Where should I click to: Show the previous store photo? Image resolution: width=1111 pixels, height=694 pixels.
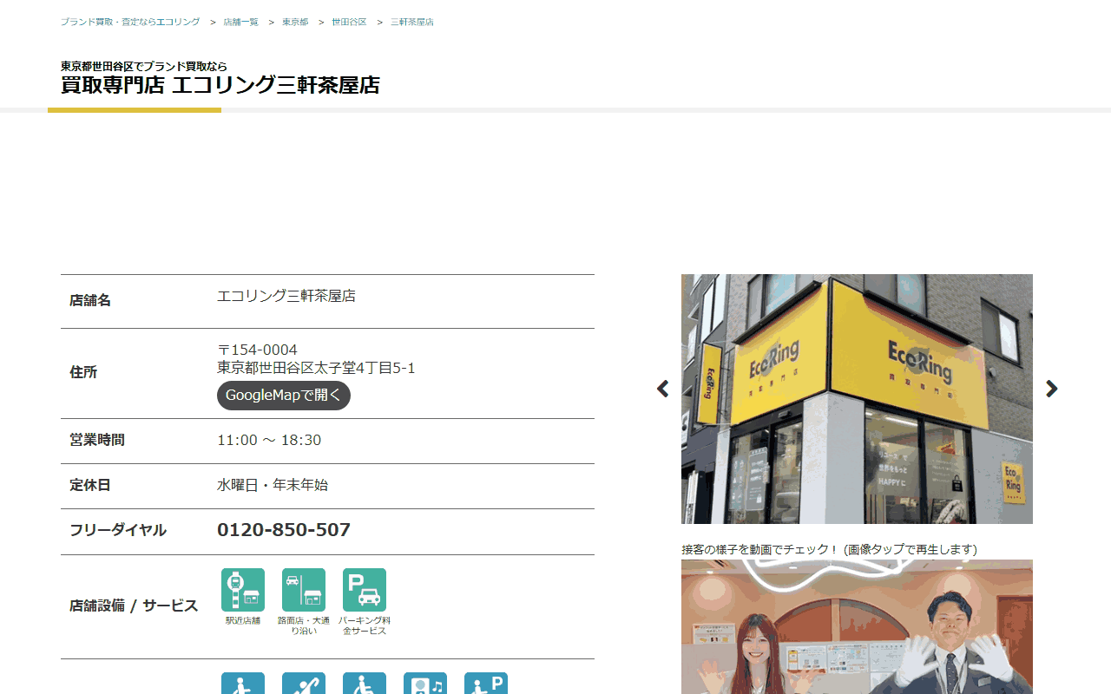coord(663,389)
